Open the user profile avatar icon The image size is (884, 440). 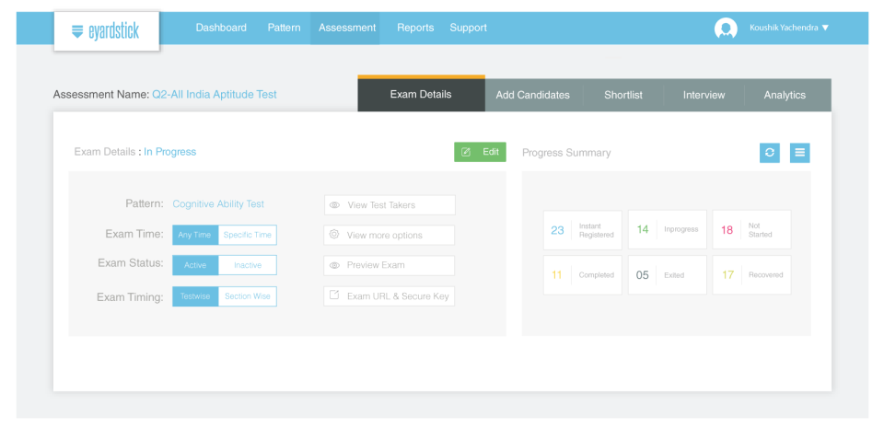click(x=726, y=29)
